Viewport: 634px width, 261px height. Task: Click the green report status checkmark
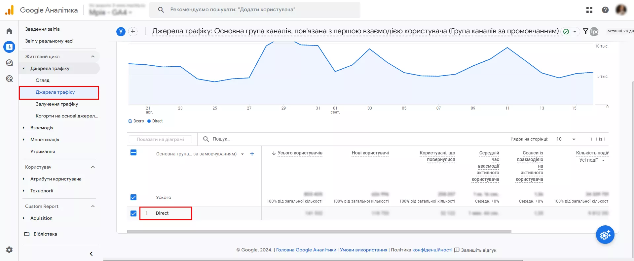coord(566,31)
